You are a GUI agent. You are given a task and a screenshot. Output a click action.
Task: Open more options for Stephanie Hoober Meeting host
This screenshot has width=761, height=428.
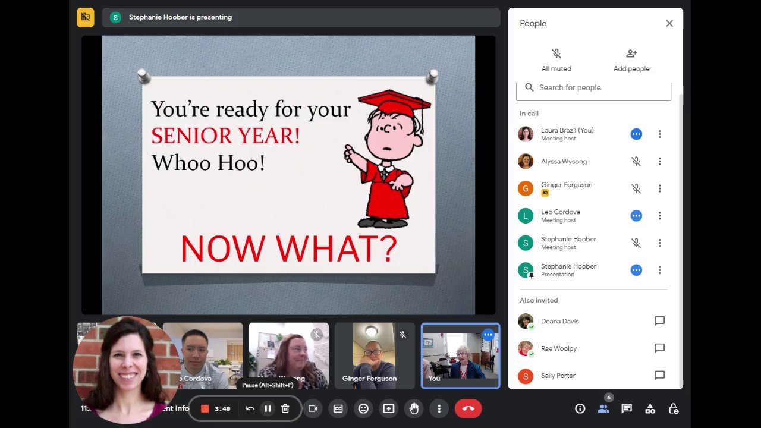(x=659, y=243)
